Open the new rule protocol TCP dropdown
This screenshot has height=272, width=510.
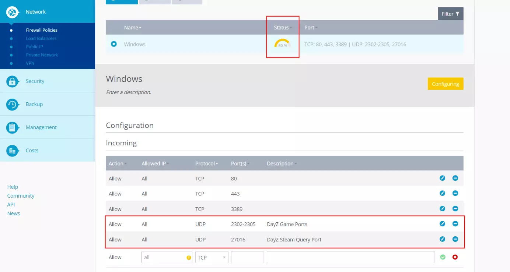(x=212, y=257)
